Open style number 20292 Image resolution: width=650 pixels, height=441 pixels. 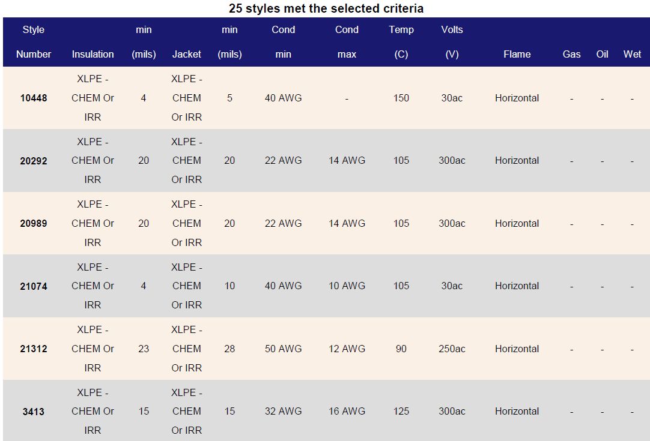(x=34, y=161)
